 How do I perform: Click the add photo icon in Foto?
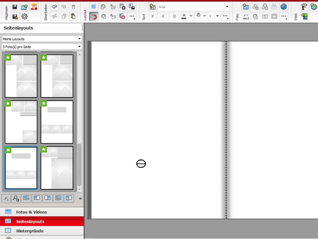tap(246, 7)
